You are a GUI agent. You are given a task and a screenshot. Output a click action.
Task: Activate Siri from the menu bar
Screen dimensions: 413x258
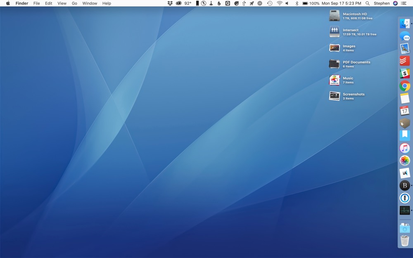(395, 3)
